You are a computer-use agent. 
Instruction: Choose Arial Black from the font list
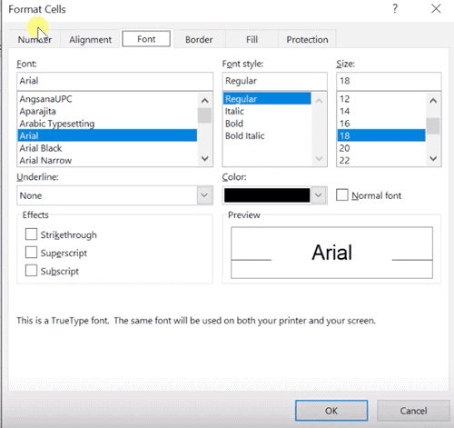click(41, 148)
